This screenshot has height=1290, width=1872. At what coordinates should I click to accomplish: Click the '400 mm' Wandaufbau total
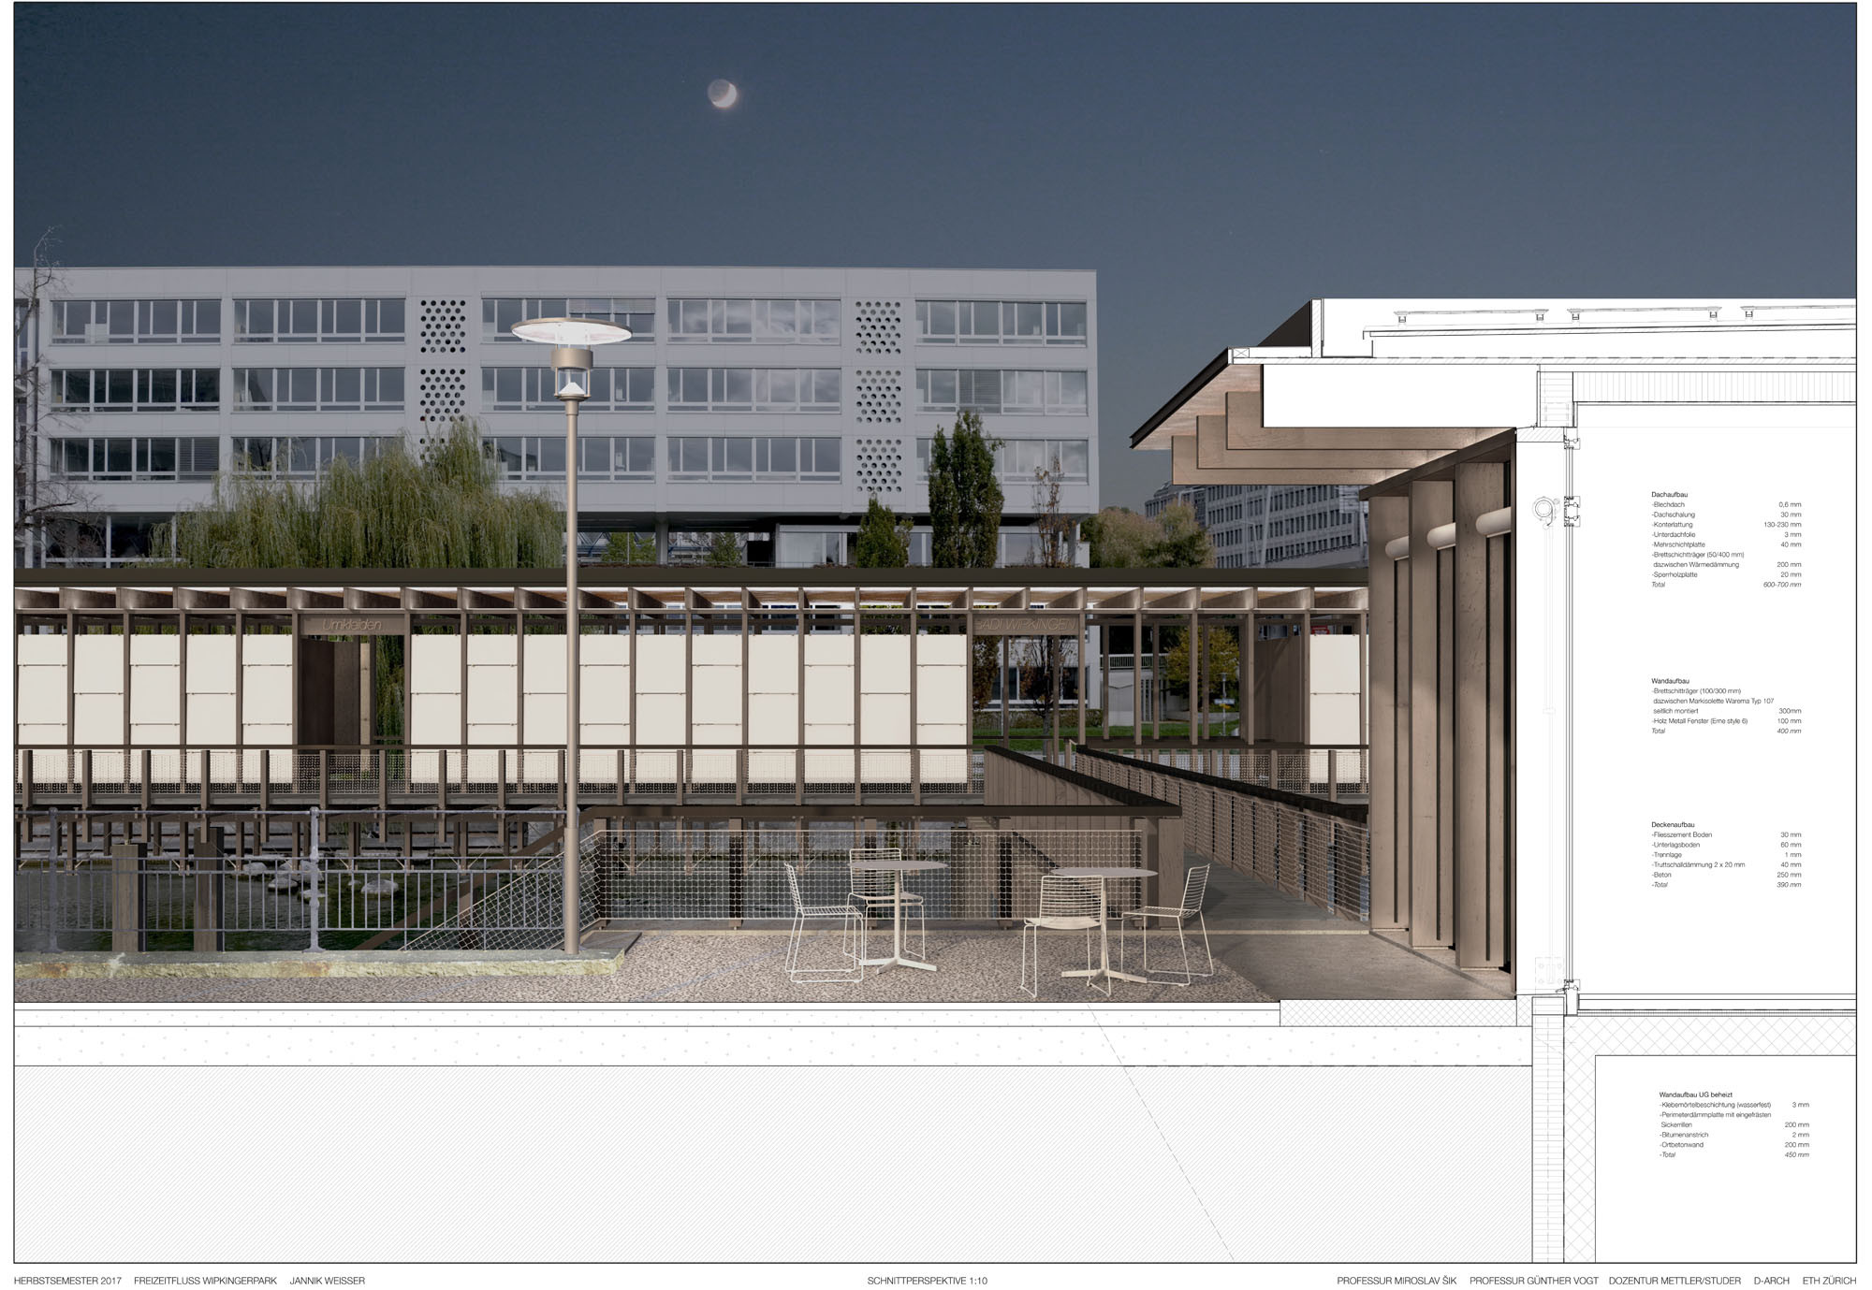pyautogui.click(x=1789, y=732)
